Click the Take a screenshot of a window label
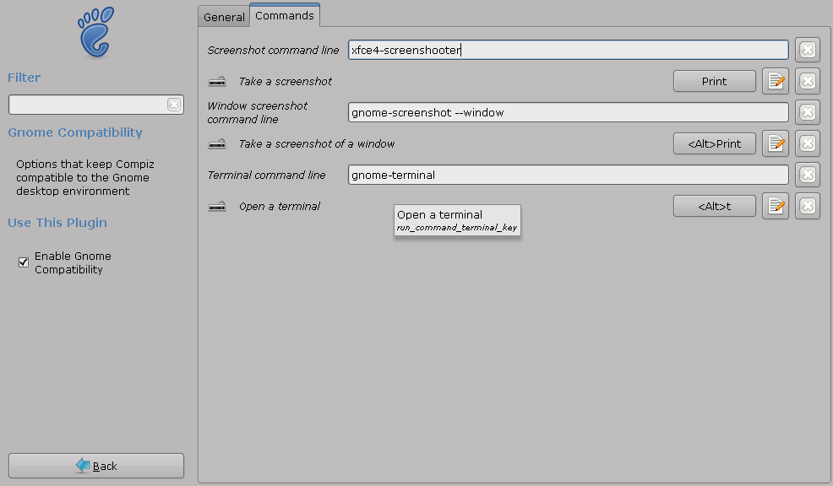The height and width of the screenshot is (486, 833). coord(317,143)
